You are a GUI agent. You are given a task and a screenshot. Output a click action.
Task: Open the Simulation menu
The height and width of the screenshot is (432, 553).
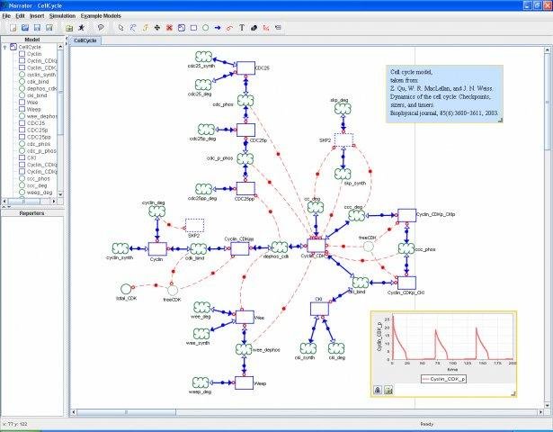pyautogui.click(x=62, y=17)
